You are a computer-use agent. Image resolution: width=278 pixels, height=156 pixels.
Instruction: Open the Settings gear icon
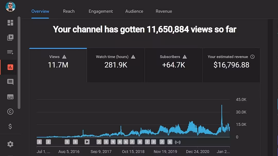[x=10, y=144]
